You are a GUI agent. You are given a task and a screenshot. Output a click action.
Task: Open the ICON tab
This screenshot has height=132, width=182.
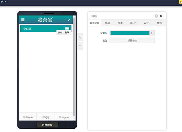(133, 23)
